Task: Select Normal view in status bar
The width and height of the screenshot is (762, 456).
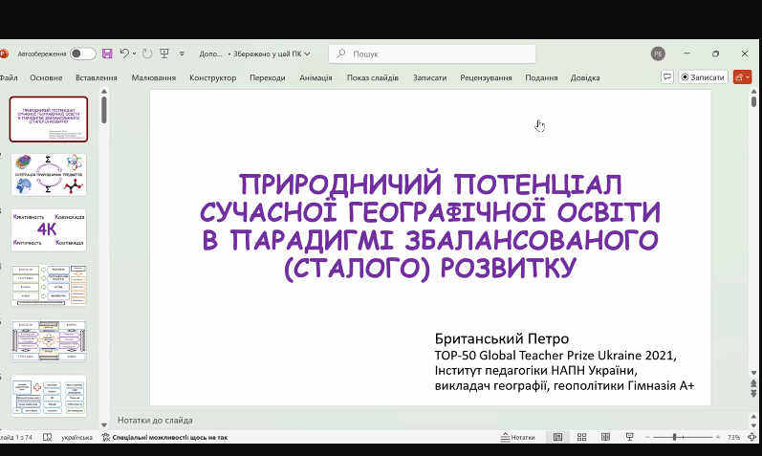Action: [x=557, y=437]
